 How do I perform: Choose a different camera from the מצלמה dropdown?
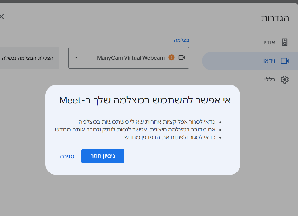click(128, 58)
